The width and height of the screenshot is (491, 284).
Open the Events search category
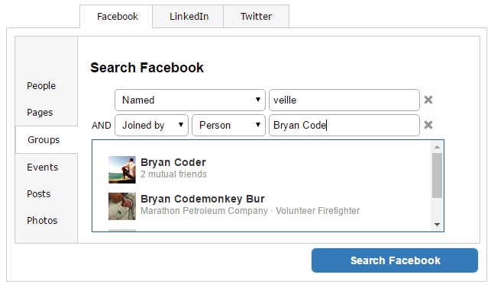tap(42, 167)
